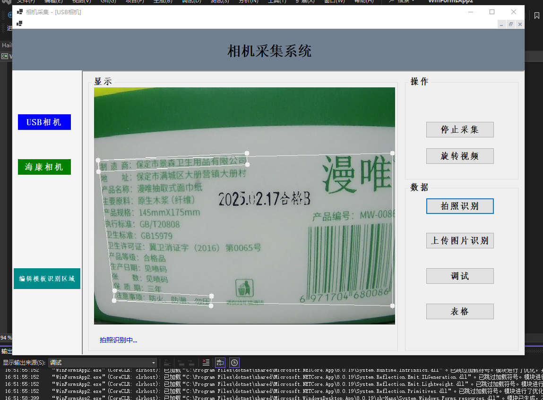Open the 表格 table button
Viewport: 543px width, 400px height.
460,311
